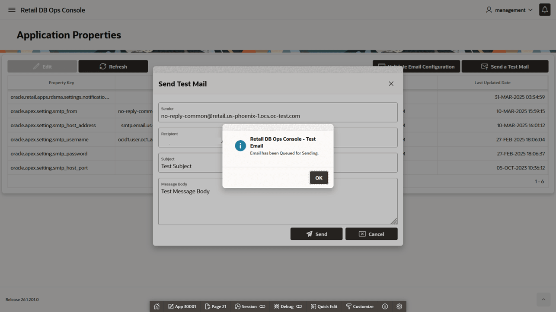
Task: Click the Debug link icon
Action: (x=299, y=306)
